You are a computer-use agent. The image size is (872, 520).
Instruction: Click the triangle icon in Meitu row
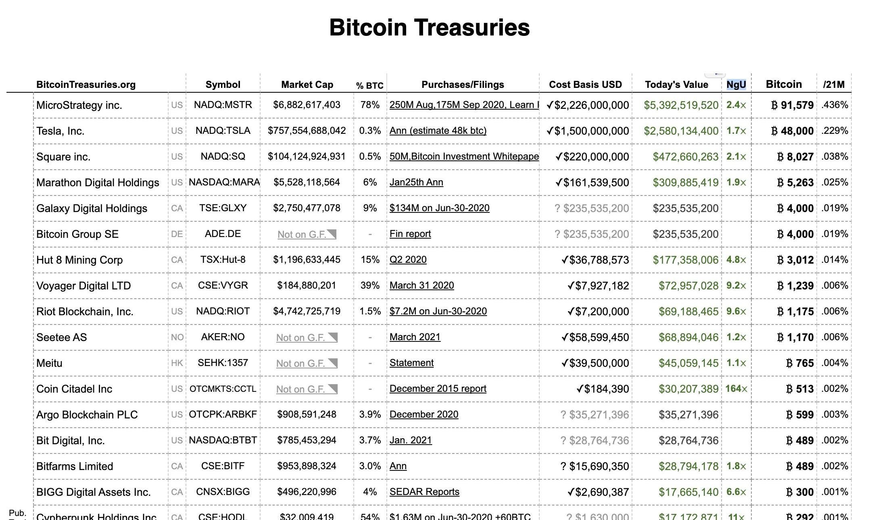333,363
